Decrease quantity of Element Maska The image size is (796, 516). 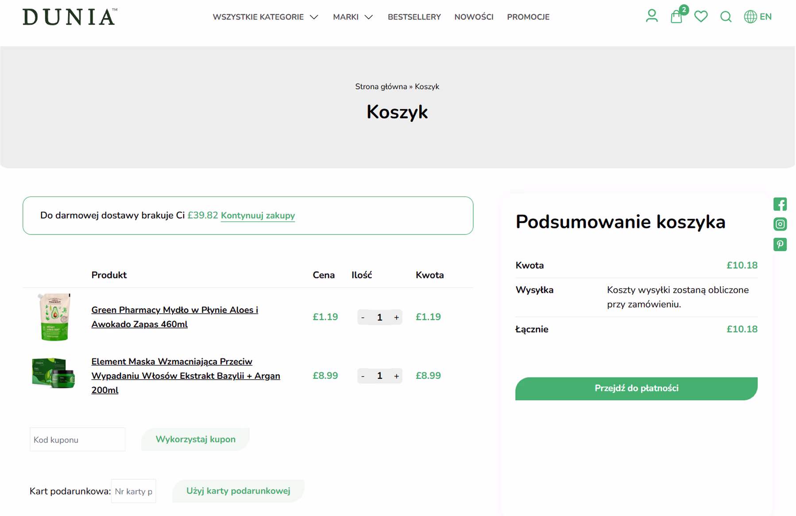(363, 376)
